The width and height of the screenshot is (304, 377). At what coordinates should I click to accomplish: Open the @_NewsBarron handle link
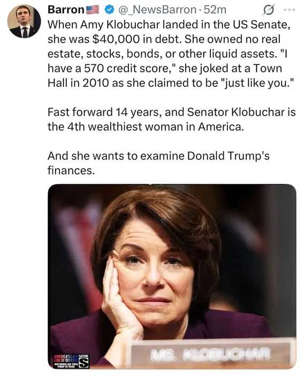tap(157, 10)
